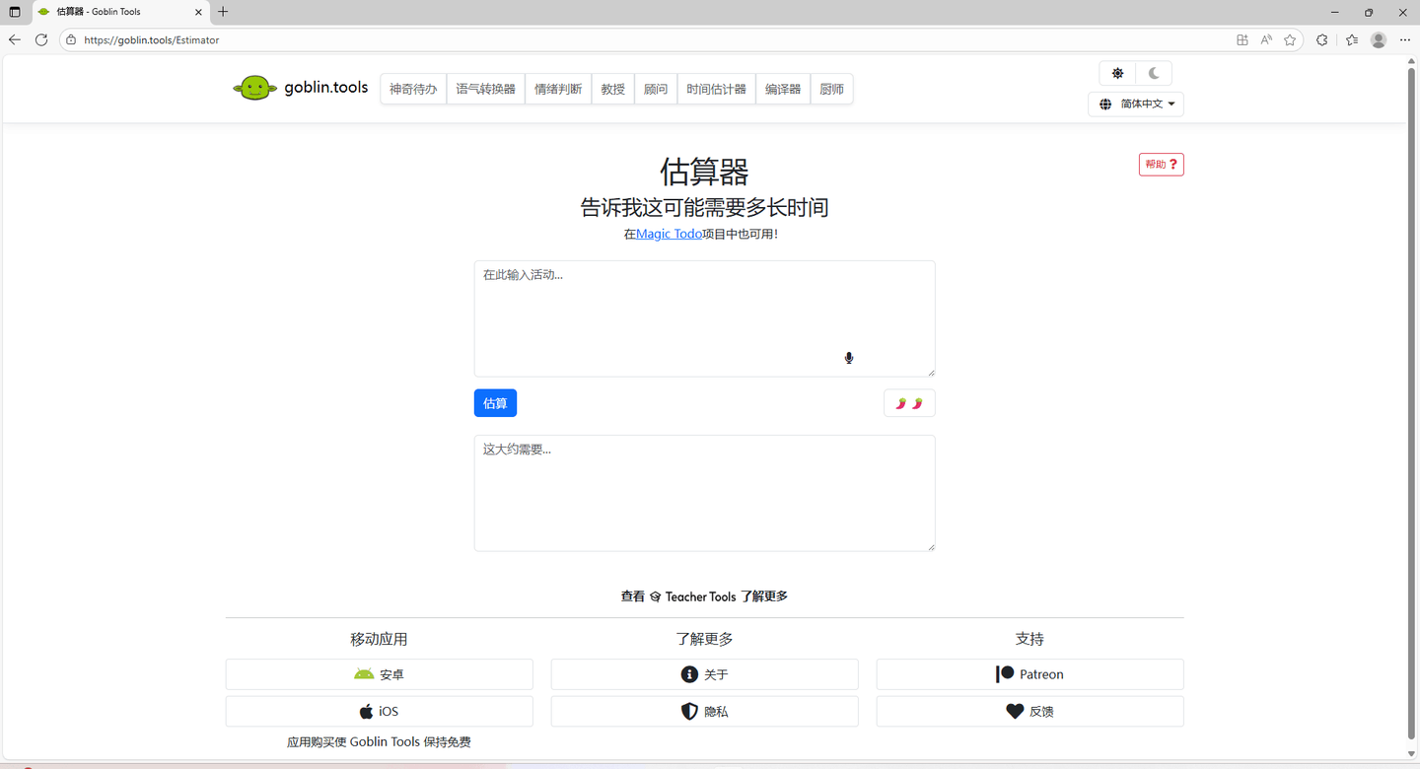Open the 关于 info button
This screenshot has height=769, width=1420.
(704, 674)
